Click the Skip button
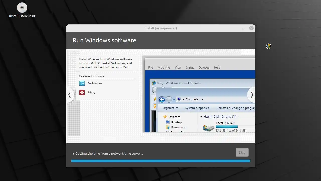The width and height of the screenshot is (321, 181). click(x=242, y=152)
